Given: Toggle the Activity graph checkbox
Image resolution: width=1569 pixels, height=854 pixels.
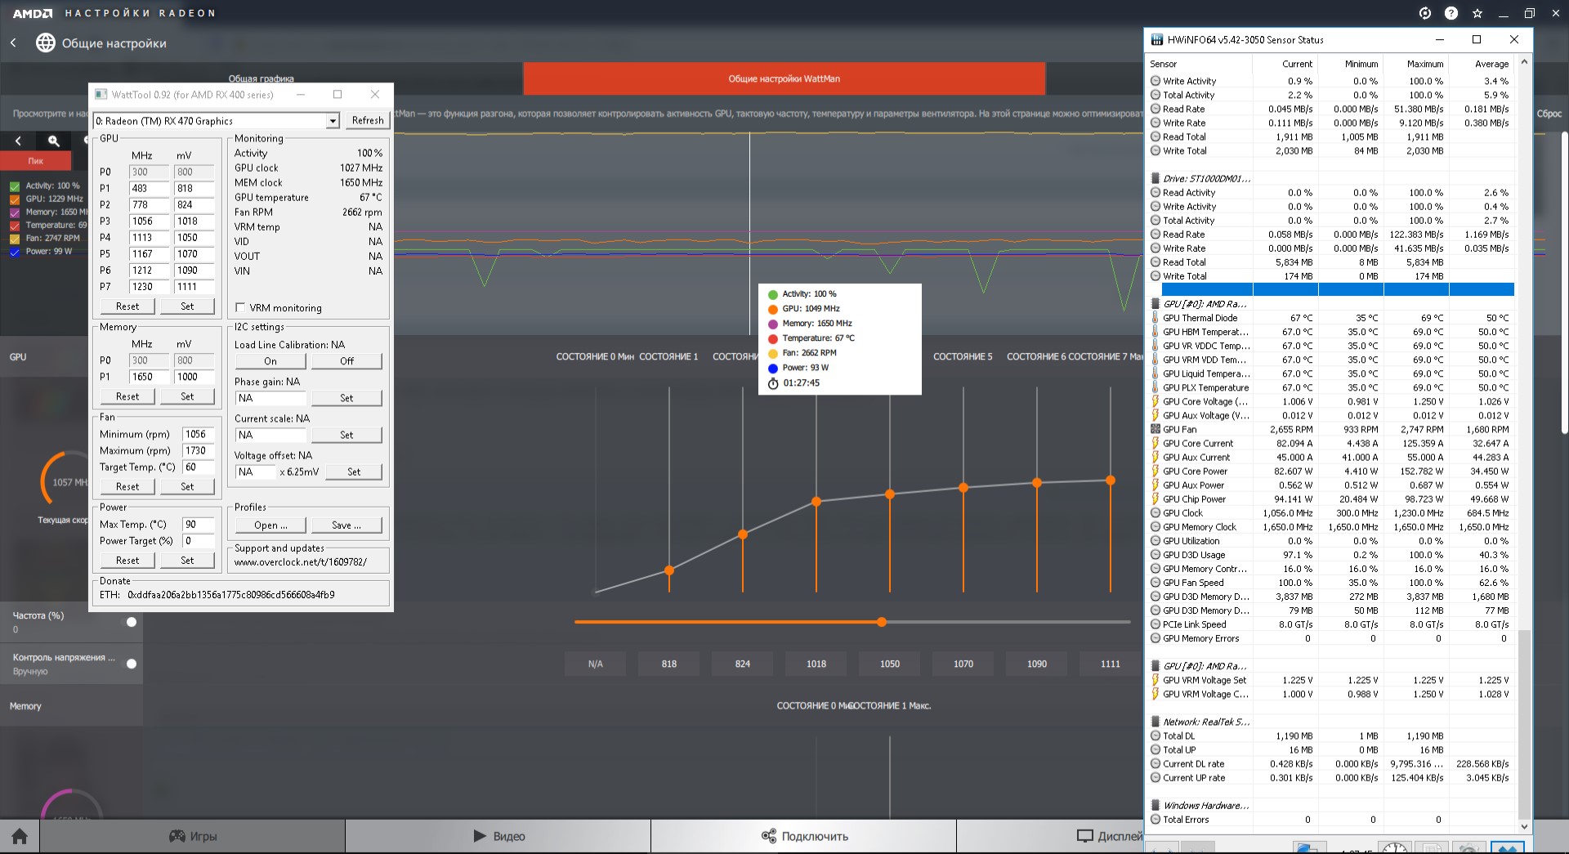Looking at the screenshot, I should point(15,186).
